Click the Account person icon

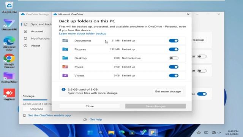click(x=25, y=31)
